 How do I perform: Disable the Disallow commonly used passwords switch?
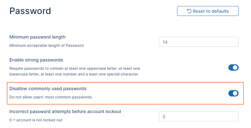233,93
